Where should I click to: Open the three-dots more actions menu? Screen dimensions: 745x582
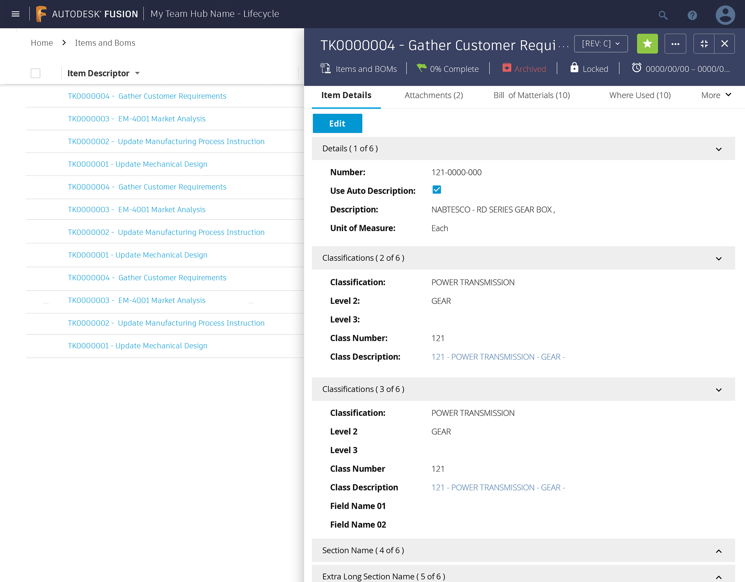click(675, 44)
